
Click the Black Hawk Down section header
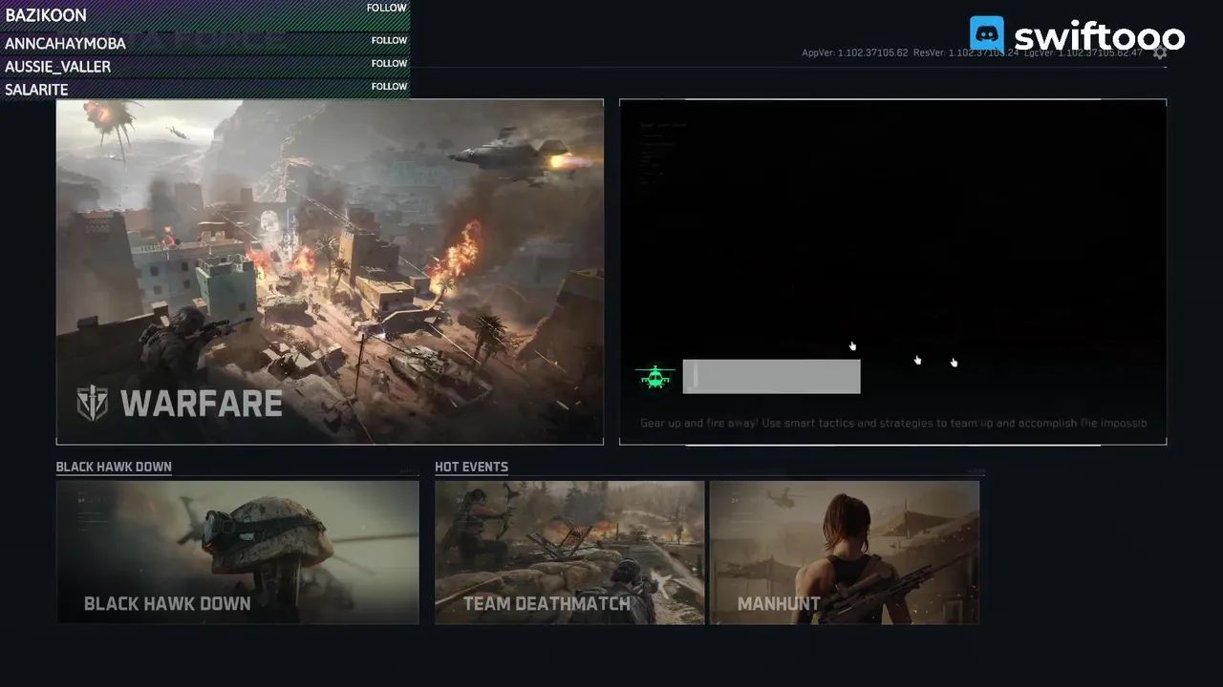click(x=114, y=467)
